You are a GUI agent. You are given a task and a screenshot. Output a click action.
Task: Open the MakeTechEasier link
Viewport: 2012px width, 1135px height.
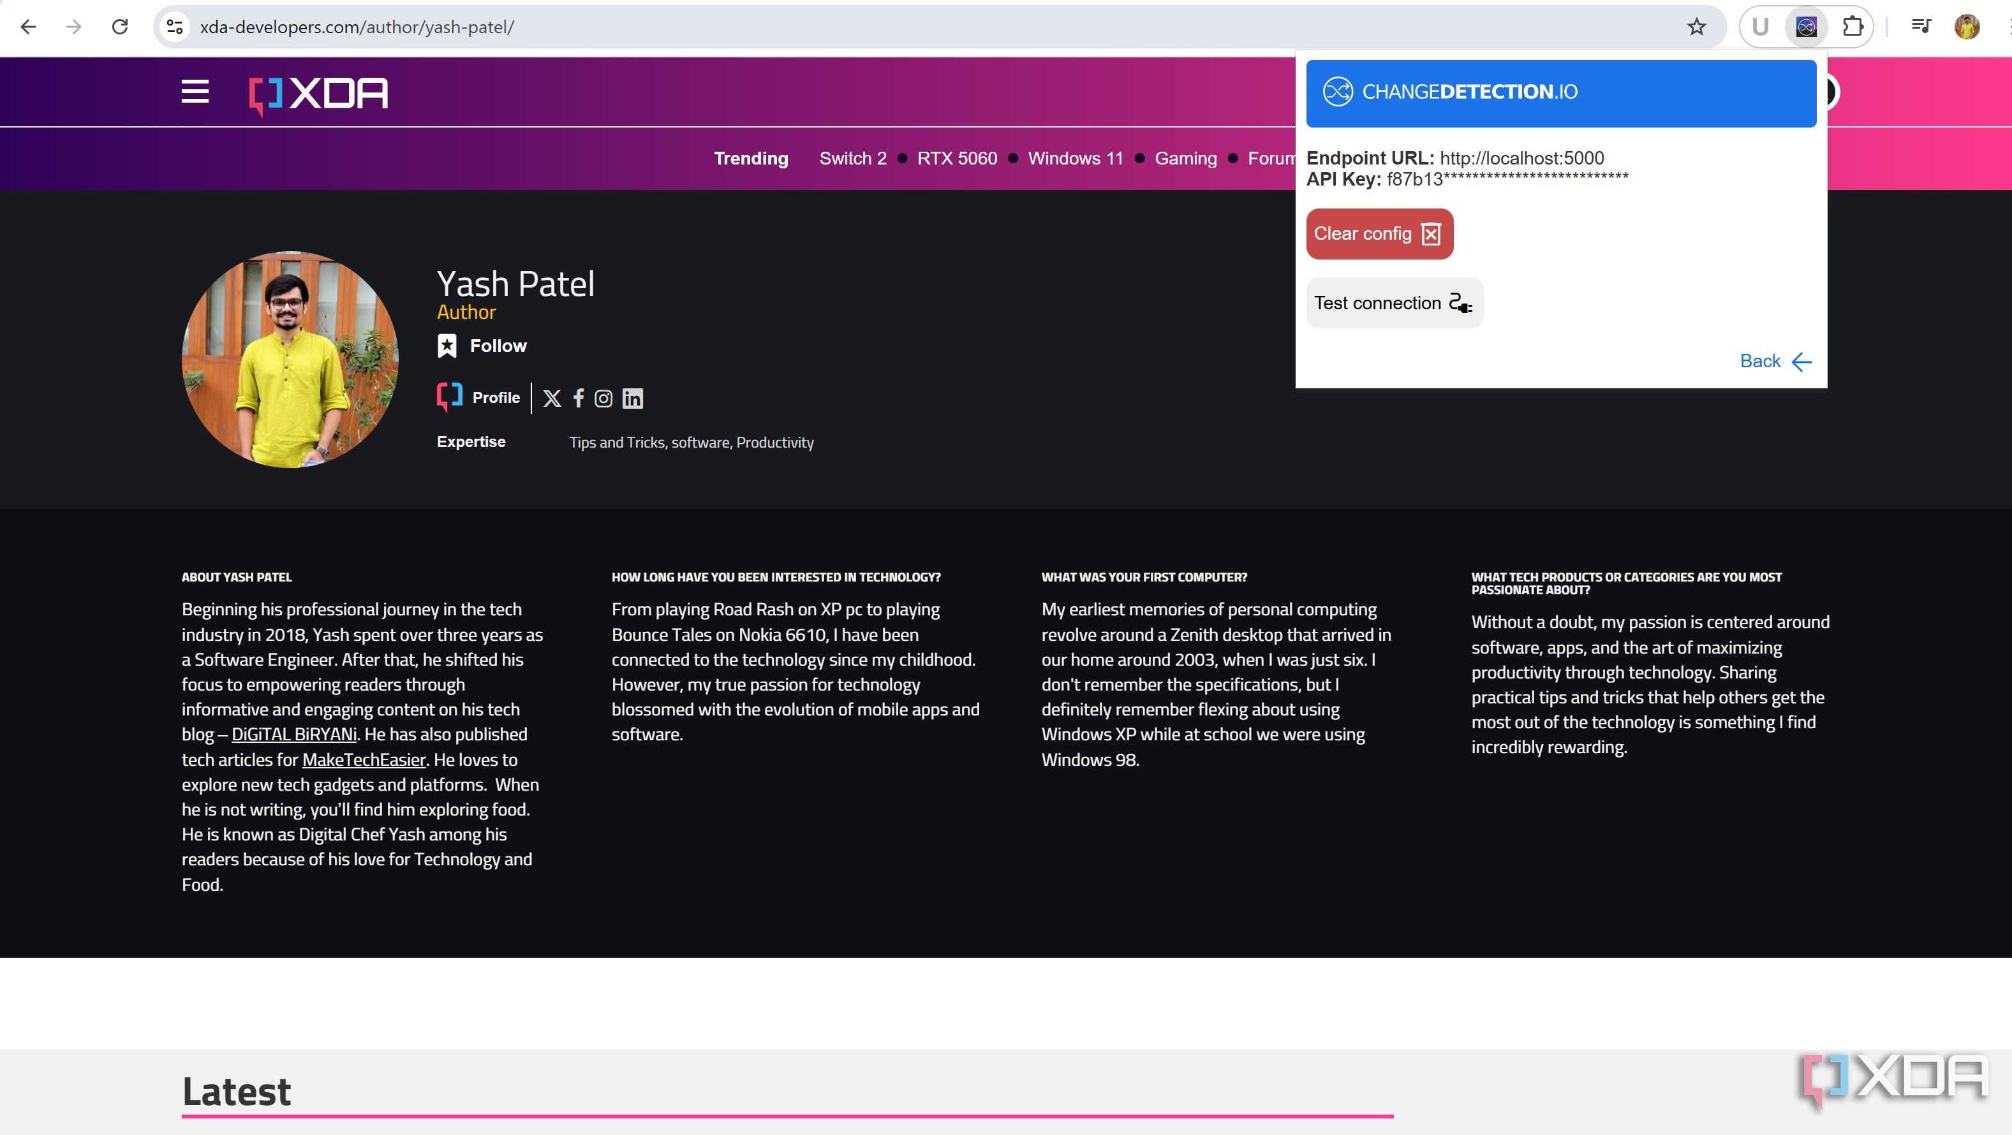coord(363,759)
